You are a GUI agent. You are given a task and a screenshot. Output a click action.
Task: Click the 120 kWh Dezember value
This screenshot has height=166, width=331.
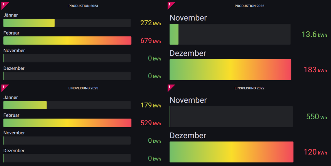tap(315, 152)
